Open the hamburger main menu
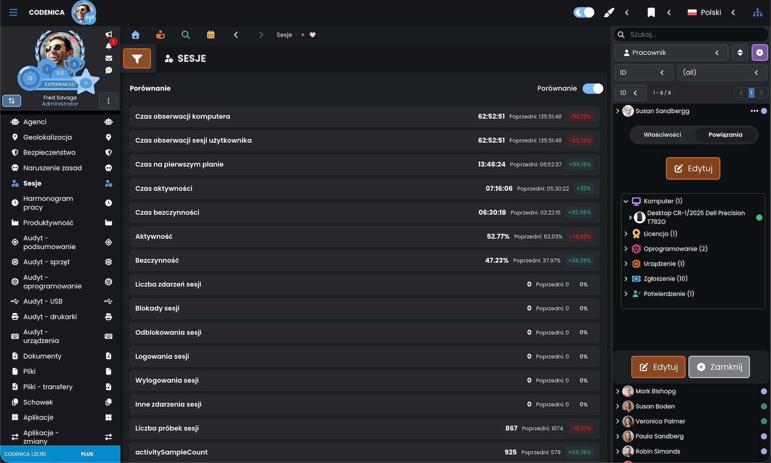 pyautogui.click(x=13, y=13)
